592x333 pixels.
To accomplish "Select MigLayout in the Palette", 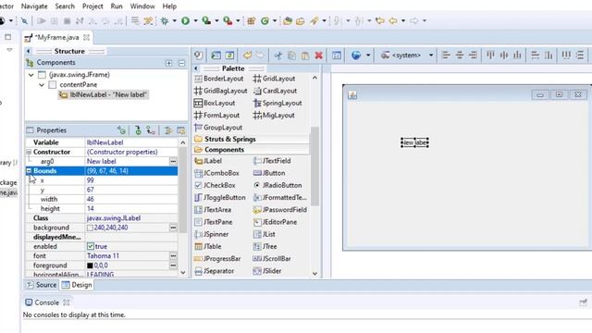I will point(274,115).
